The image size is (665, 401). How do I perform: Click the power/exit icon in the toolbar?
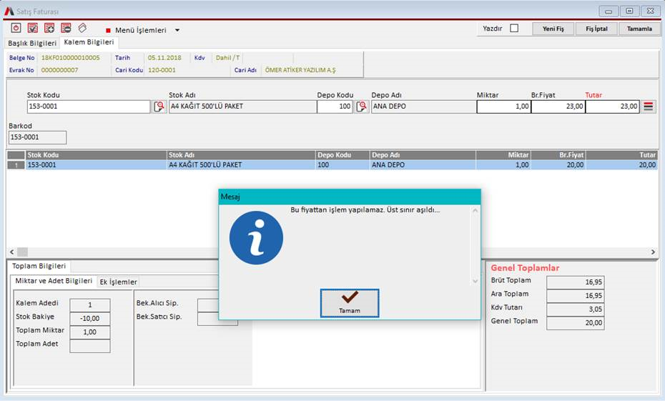pos(16,28)
